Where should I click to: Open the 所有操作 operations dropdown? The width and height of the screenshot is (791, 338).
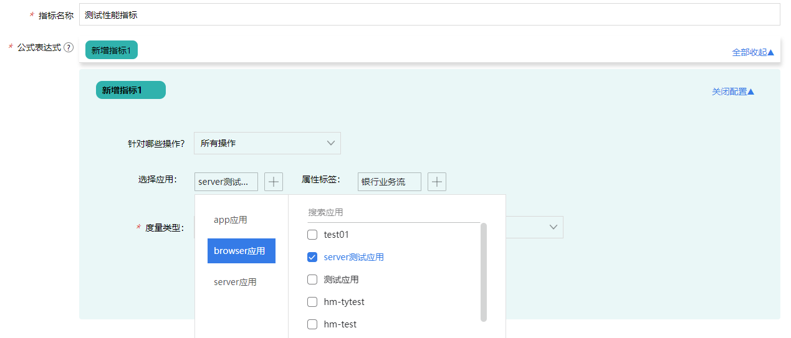(267, 143)
